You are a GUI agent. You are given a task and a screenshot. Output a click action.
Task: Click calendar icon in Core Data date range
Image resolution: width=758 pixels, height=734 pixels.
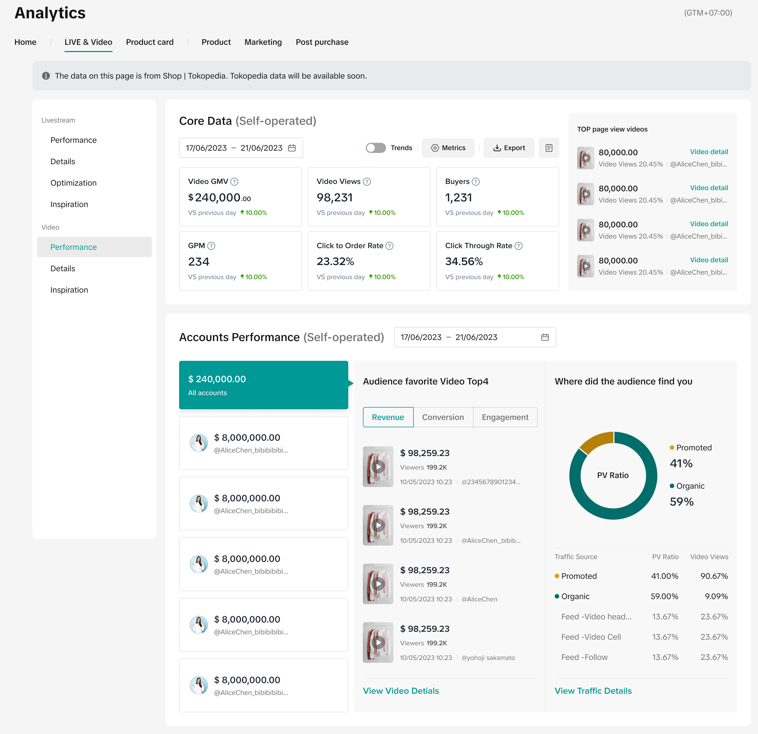coord(292,148)
